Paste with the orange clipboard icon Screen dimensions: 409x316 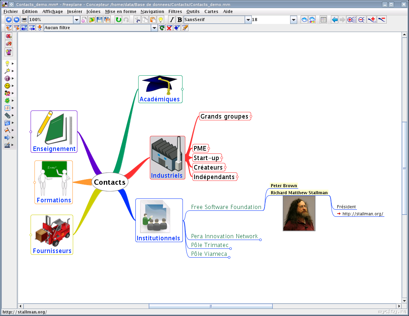tap(153, 20)
